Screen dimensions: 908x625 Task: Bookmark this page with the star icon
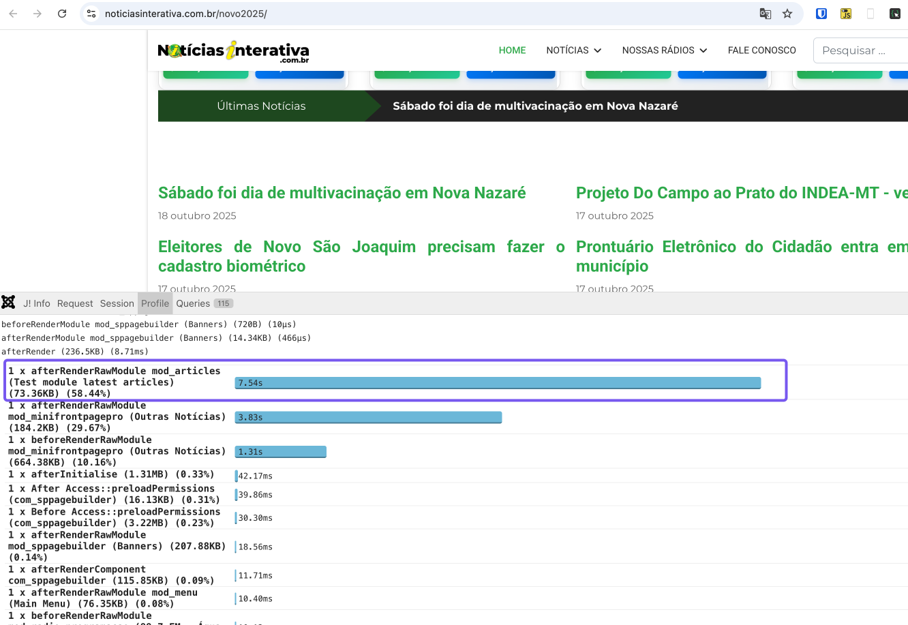pos(787,14)
